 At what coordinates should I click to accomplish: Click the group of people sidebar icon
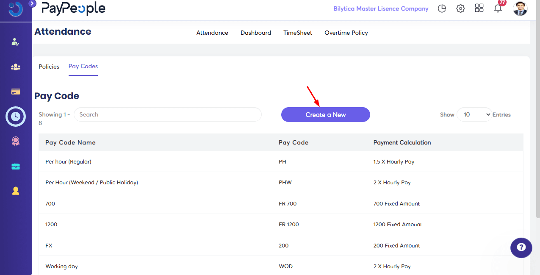16,67
